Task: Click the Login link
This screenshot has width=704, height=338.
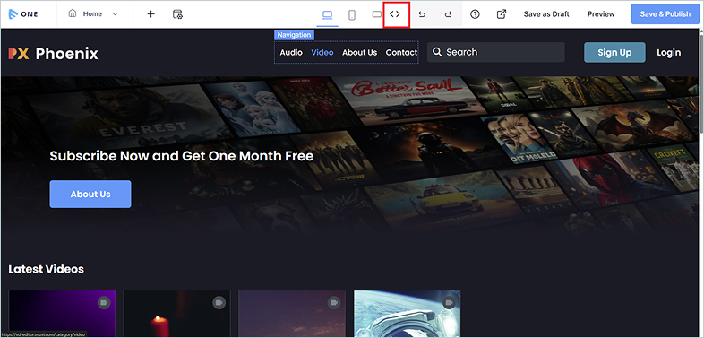Action: (x=668, y=53)
